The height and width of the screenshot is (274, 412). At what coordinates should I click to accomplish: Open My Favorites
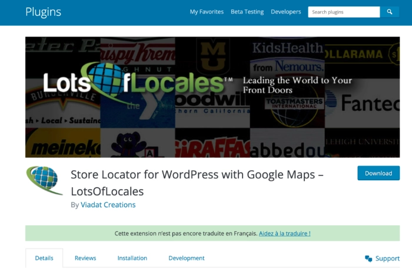(x=207, y=12)
